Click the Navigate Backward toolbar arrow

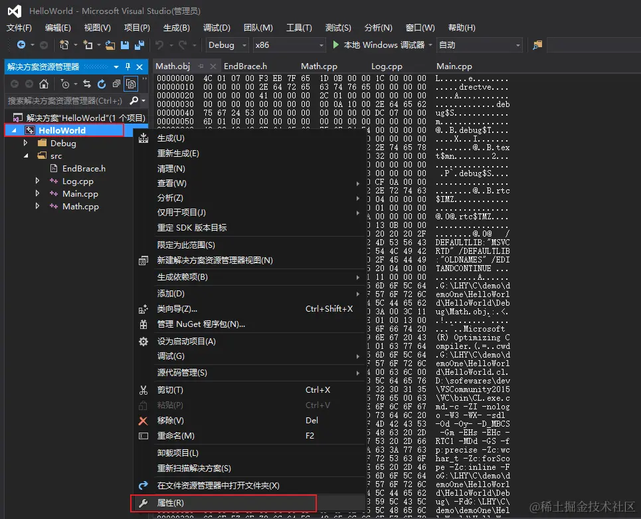point(21,45)
